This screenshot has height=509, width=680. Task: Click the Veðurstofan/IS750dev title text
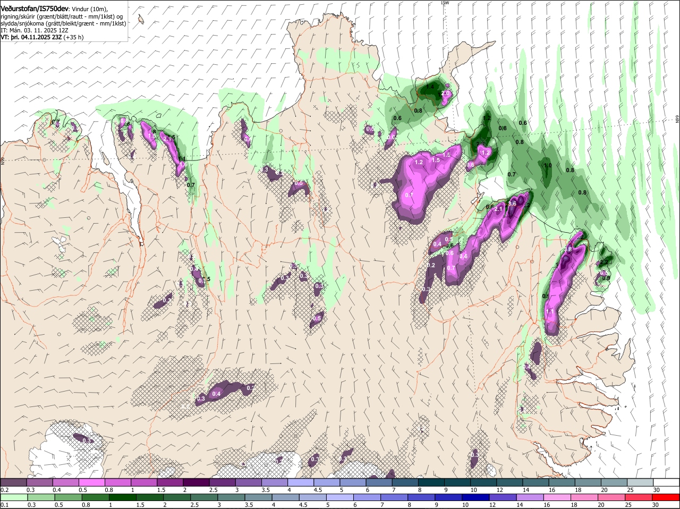coord(35,9)
